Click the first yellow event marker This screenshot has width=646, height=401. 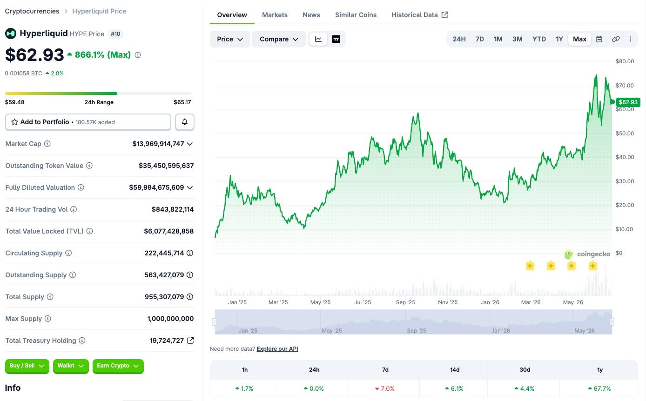tap(530, 266)
